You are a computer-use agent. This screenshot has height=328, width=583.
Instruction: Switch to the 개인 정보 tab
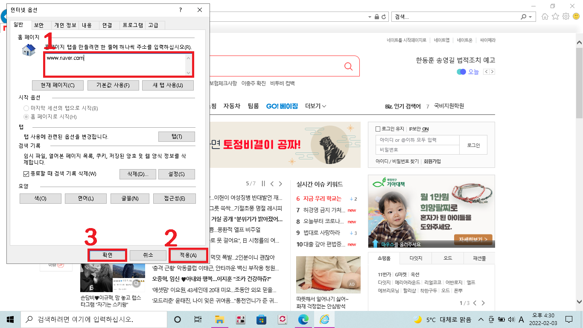click(65, 25)
